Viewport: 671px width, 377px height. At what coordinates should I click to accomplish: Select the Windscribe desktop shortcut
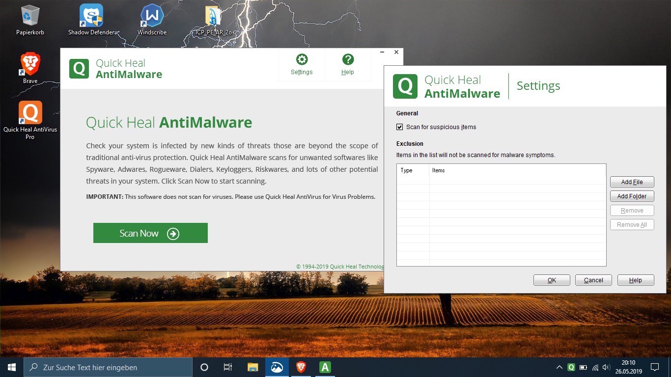point(152,21)
